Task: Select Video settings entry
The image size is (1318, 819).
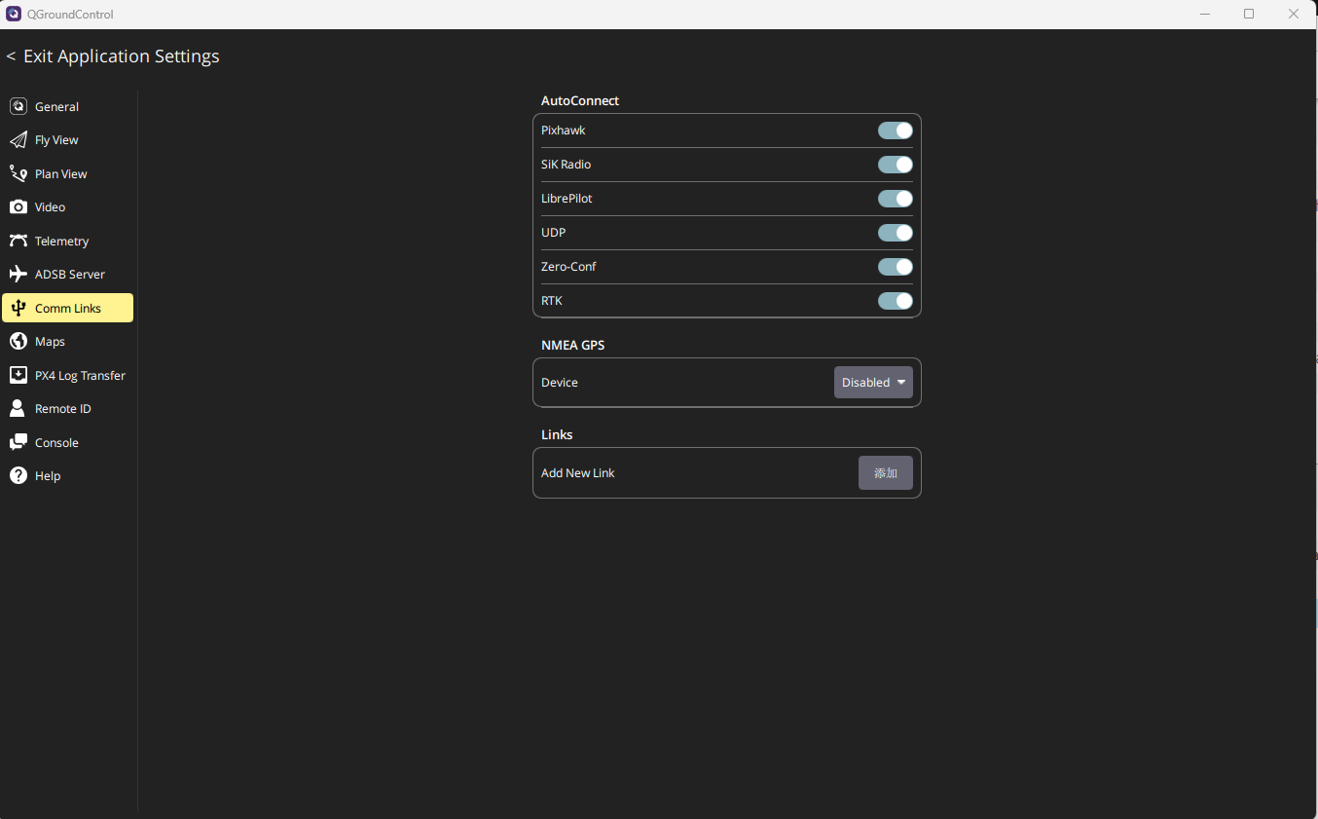Action: tap(67, 207)
